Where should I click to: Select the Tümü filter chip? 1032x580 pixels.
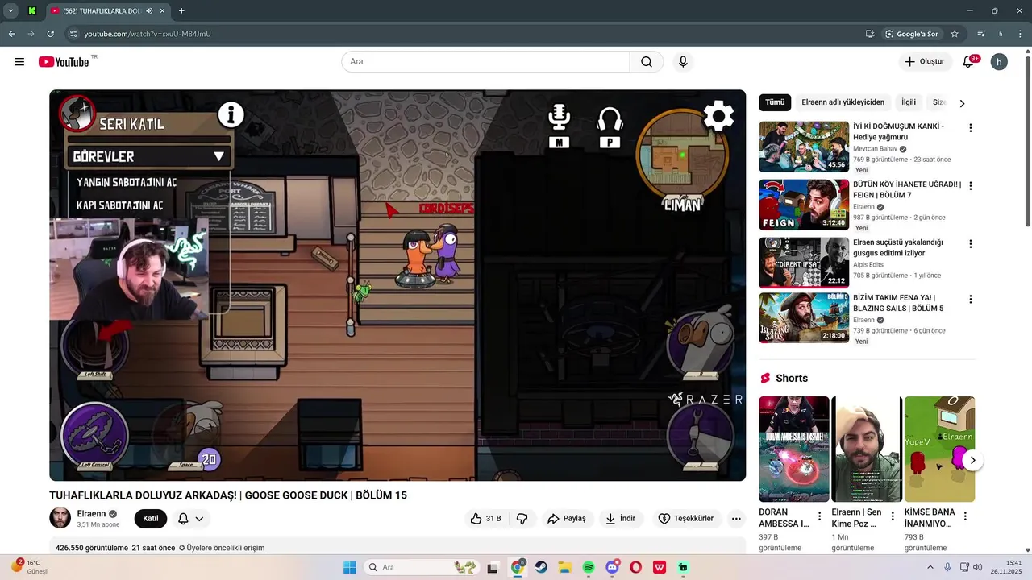[x=775, y=102]
